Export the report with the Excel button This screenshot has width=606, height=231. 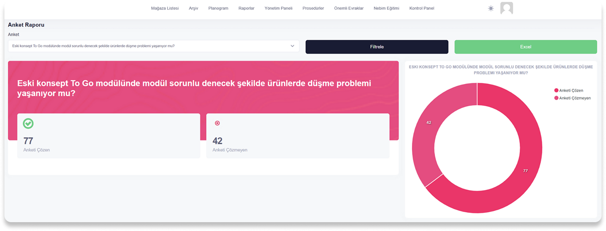coord(525,47)
